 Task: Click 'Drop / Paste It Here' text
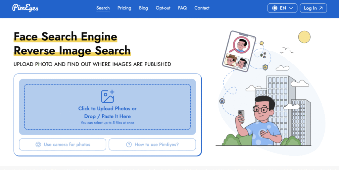click(x=108, y=116)
